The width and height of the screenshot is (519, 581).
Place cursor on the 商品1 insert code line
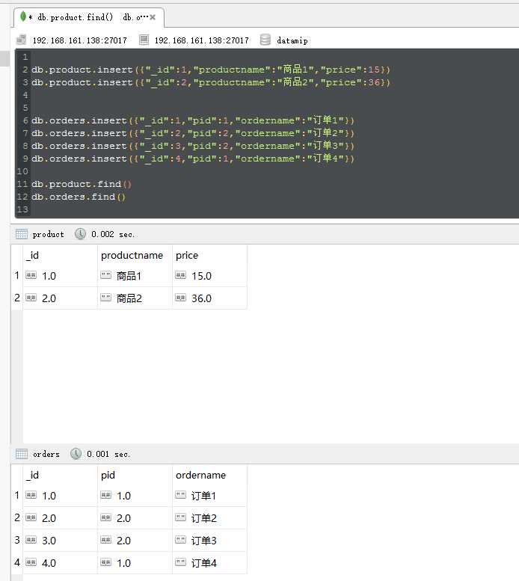click(211, 70)
